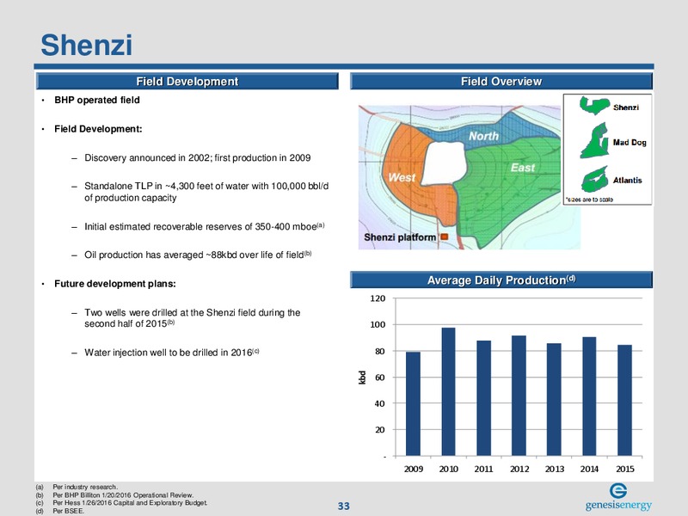The width and height of the screenshot is (688, 516).
Task: Click the 'Mad Dog' legend label
Action: (x=630, y=142)
